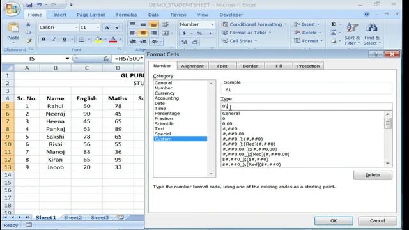The image size is (409, 230).
Task: Apply the red Font Color
Action: pos(113,40)
